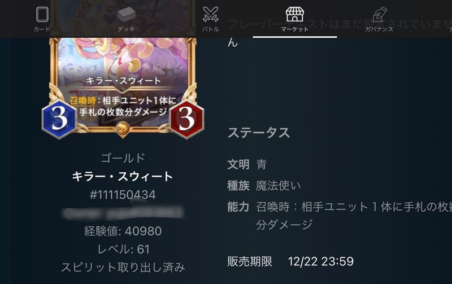Click the 経験値: 40980 text
Viewport: 452px width, 284px height.
(123, 231)
